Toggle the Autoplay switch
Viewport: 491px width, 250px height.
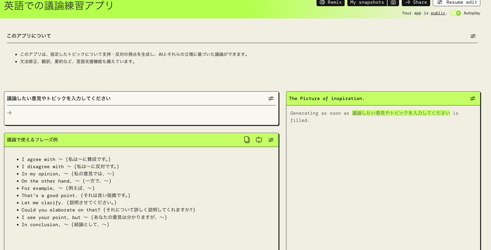tap(455, 13)
